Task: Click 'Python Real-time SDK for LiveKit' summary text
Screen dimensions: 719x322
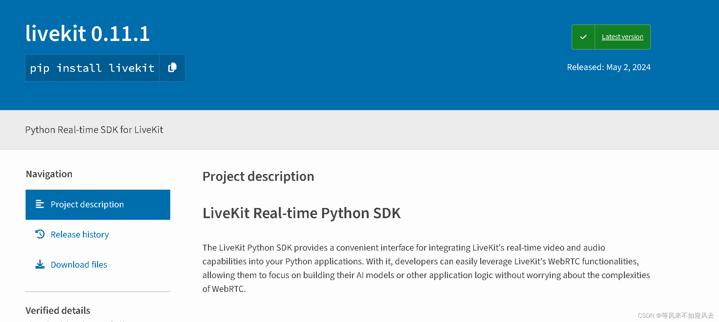Action: [x=94, y=130]
